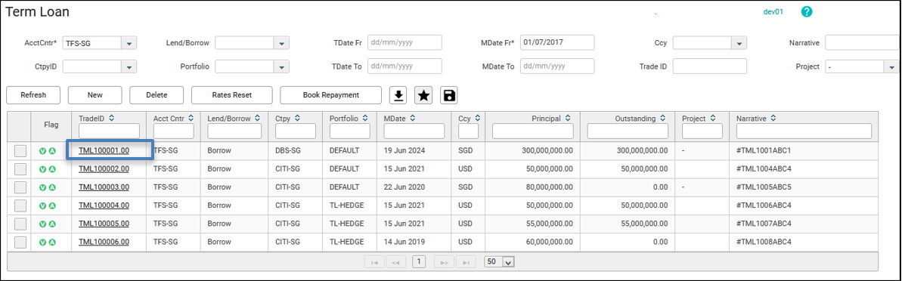This screenshot has height=281, width=902.
Task: Select narrative cell #TML1005ABC5
Action: coord(764,187)
